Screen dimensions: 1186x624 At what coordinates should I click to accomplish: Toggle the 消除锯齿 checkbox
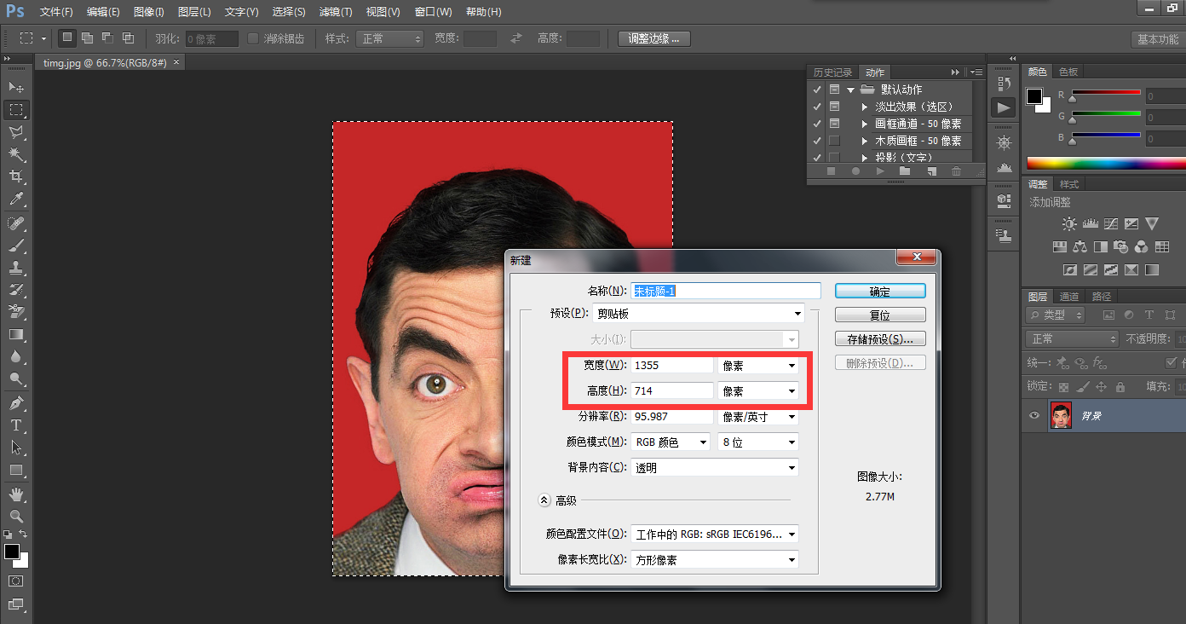click(253, 38)
